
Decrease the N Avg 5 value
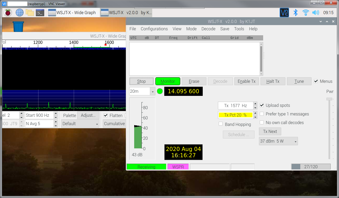(x=55, y=125)
